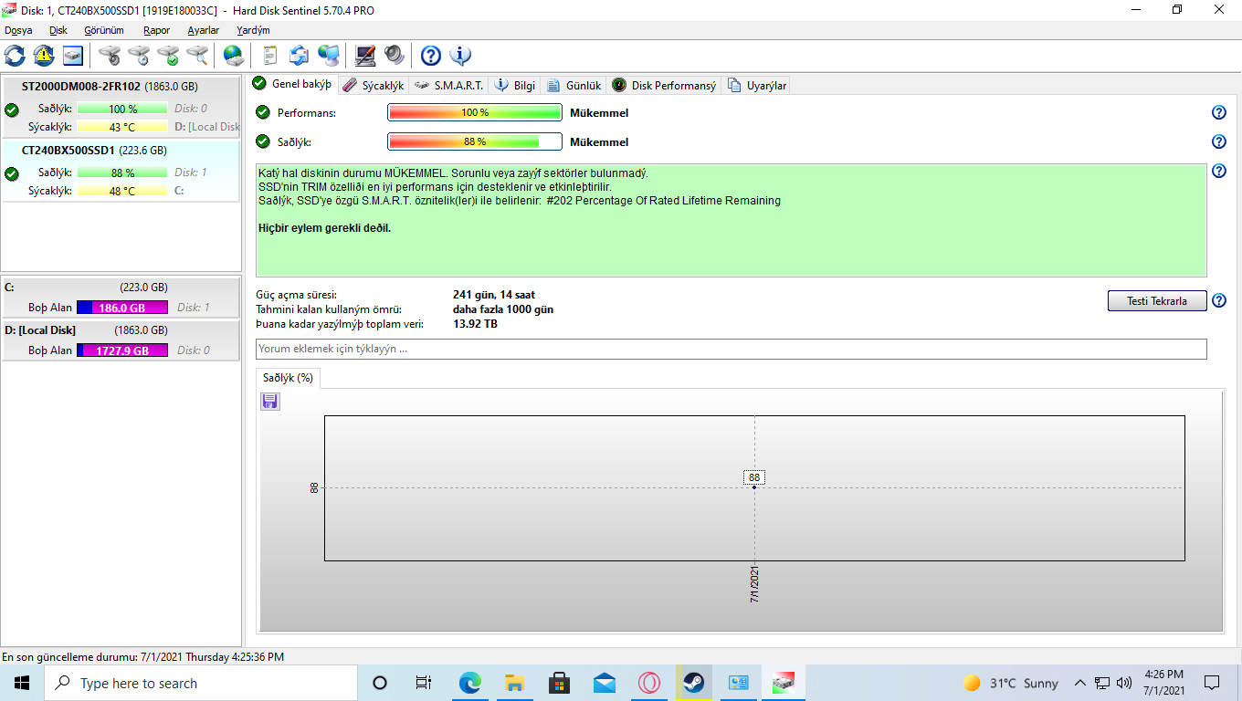Open File Explorer from the taskbar
The image size is (1242, 701).
pos(514,683)
